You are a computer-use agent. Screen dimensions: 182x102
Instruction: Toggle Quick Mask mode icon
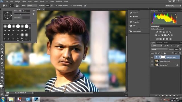2,91
